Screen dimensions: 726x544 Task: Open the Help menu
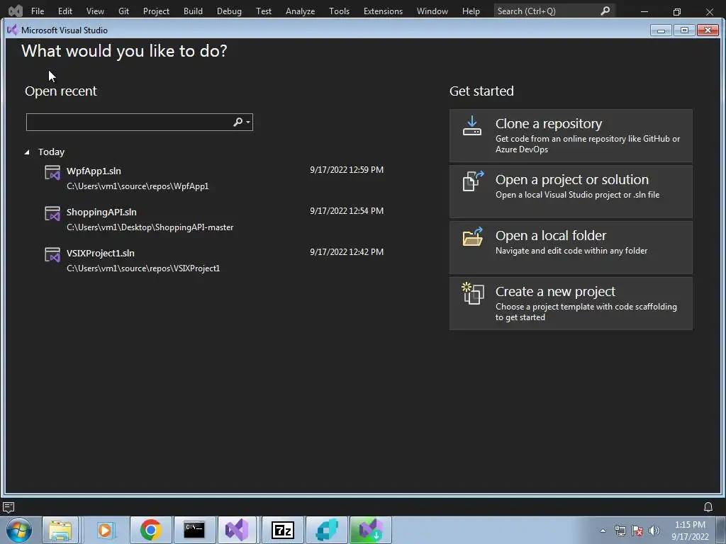pos(471,11)
